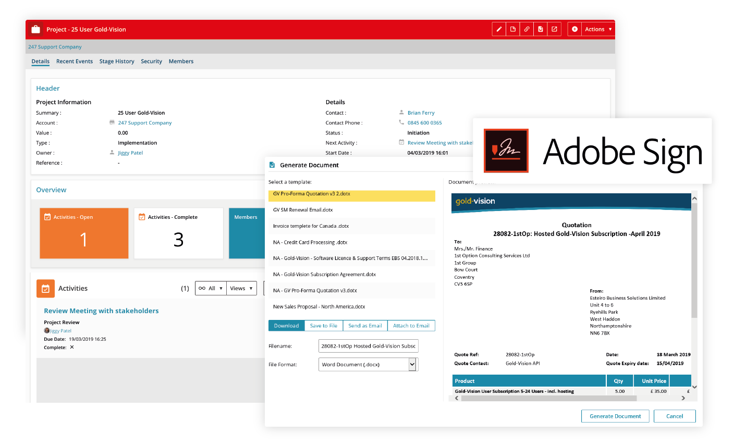Click the phone icon beside 0845 600 0365
This screenshot has width=734, height=446.
[401, 122]
